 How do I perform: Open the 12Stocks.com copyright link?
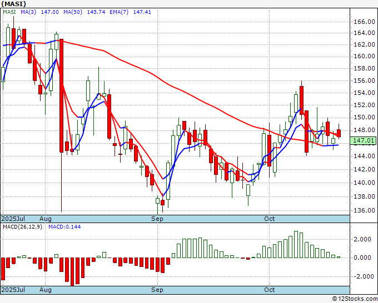tap(355, 299)
